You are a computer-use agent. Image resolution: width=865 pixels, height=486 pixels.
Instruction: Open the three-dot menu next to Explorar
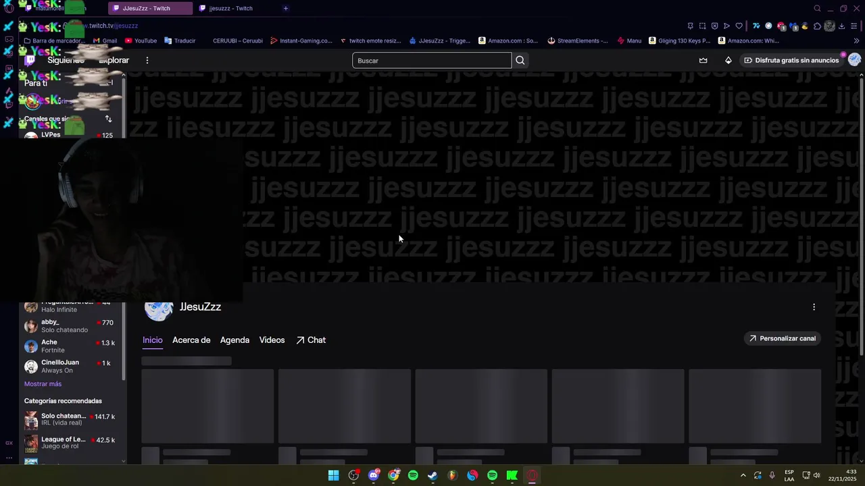(147, 60)
